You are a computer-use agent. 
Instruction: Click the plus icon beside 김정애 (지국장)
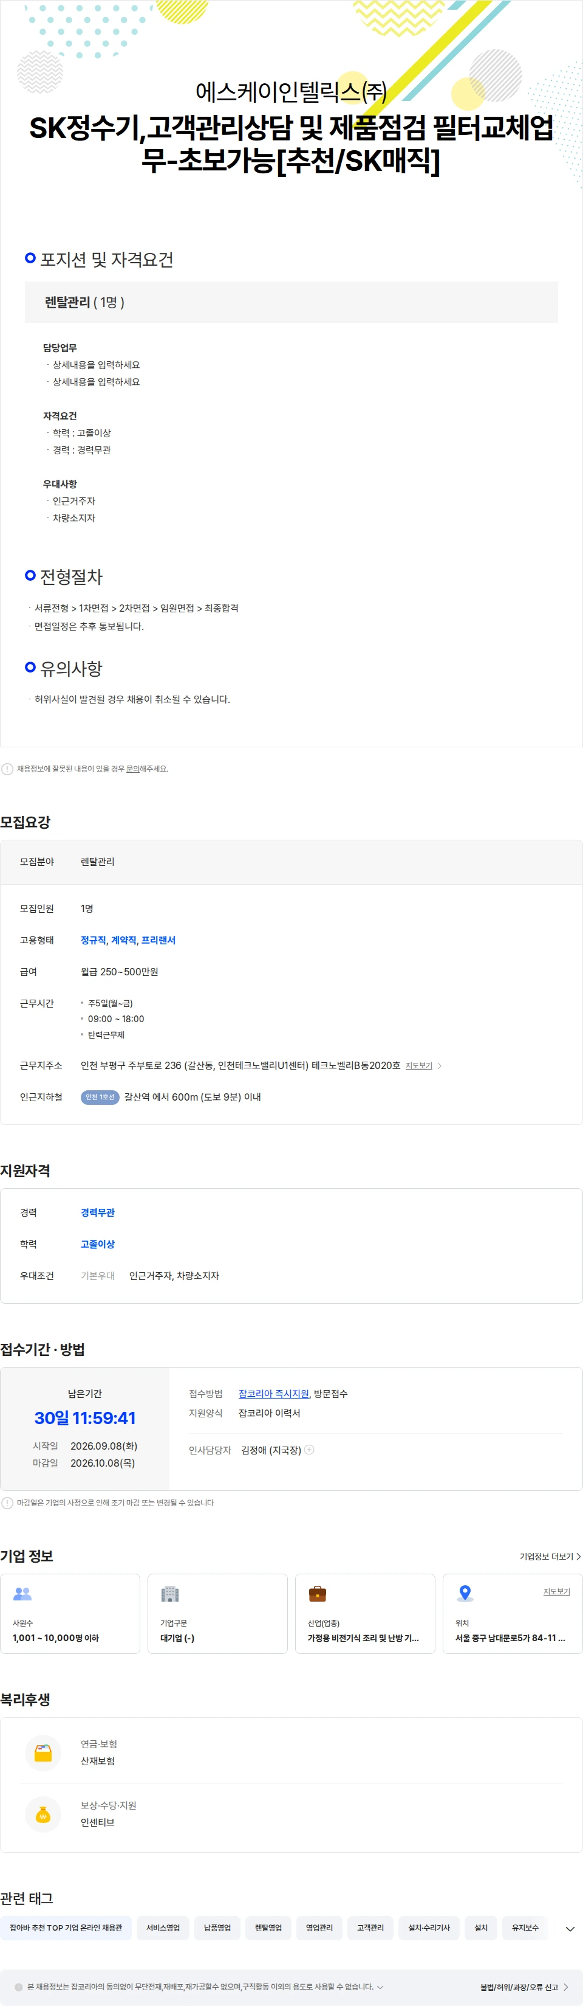(x=309, y=1449)
